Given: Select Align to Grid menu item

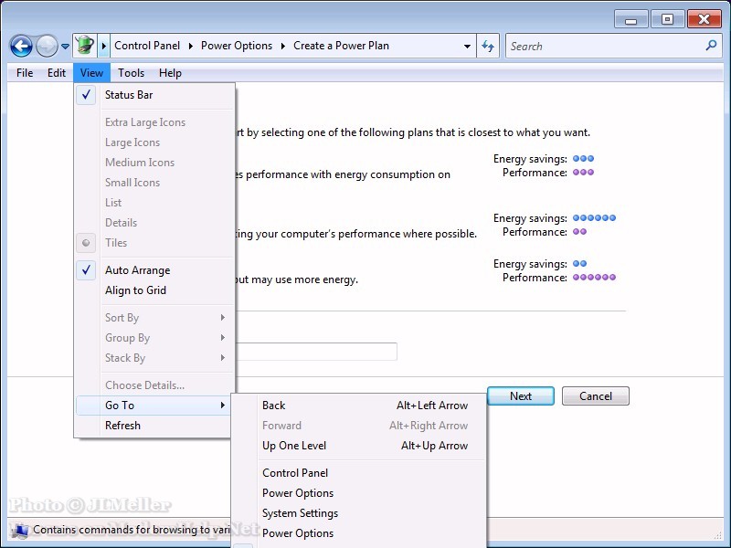Looking at the screenshot, I should click(135, 290).
